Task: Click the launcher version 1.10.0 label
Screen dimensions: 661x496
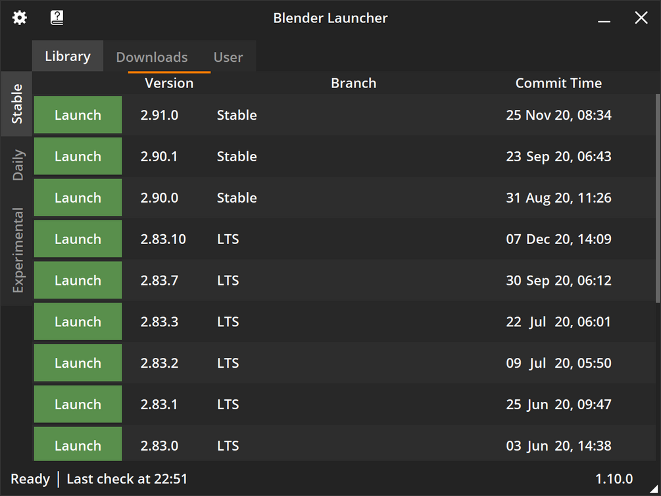Action: (614, 479)
